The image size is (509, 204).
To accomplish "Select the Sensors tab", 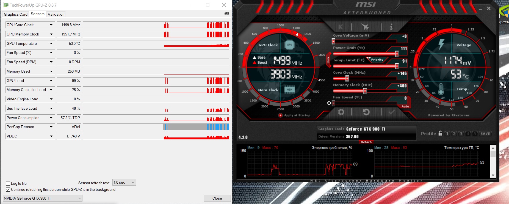I will pyautogui.click(x=38, y=14).
